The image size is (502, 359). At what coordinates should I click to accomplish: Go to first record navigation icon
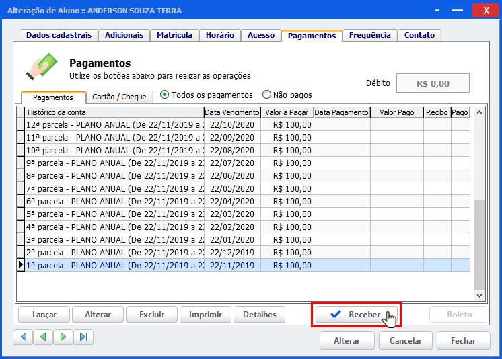(23, 337)
